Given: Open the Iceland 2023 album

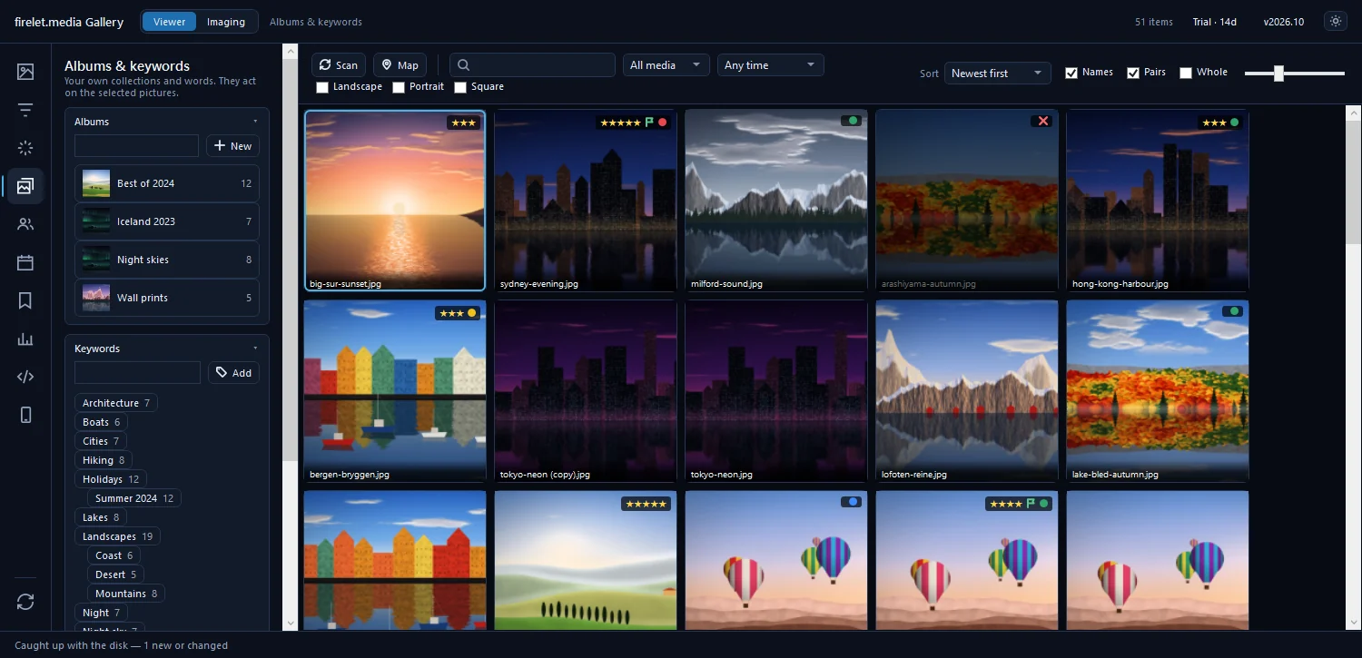Looking at the screenshot, I should [x=167, y=221].
